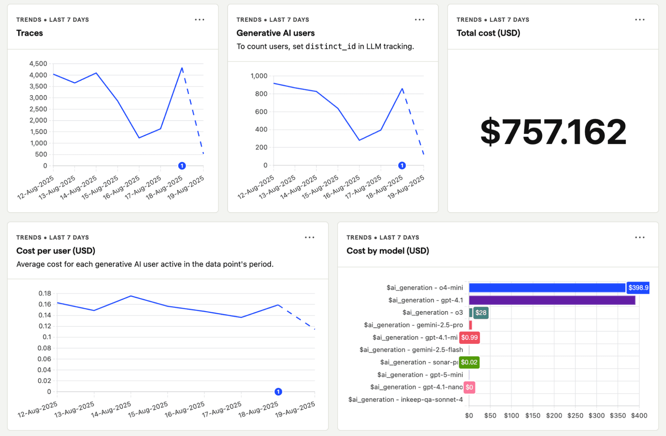The width and height of the screenshot is (666, 436).
Task: Click the sonar-pro bar labeled $0.02
Action: point(469,362)
